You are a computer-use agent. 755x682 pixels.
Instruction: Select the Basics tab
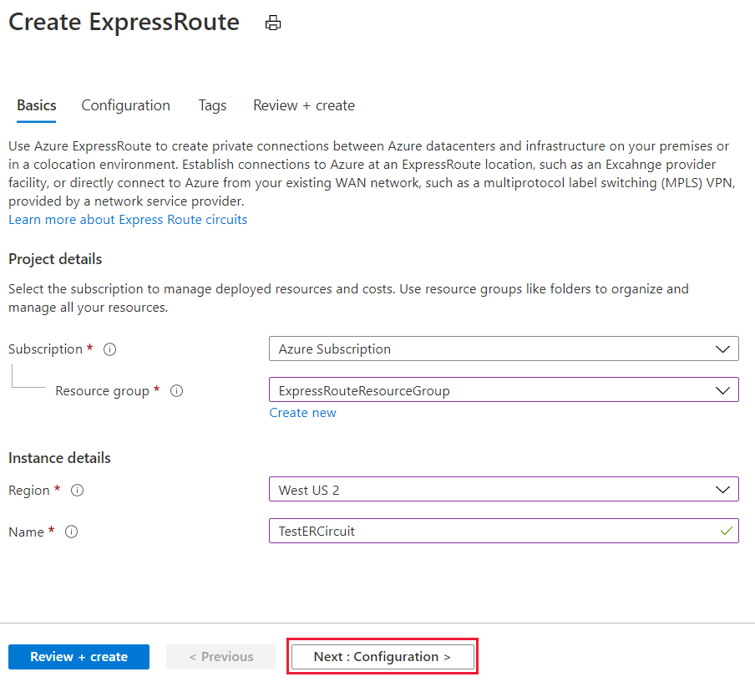click(37, 105)
